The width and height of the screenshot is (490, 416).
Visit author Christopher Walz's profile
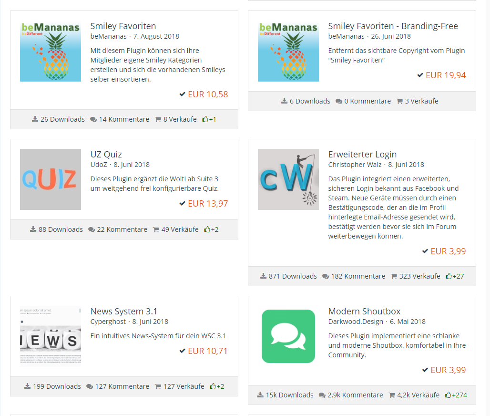pos(356,165)
